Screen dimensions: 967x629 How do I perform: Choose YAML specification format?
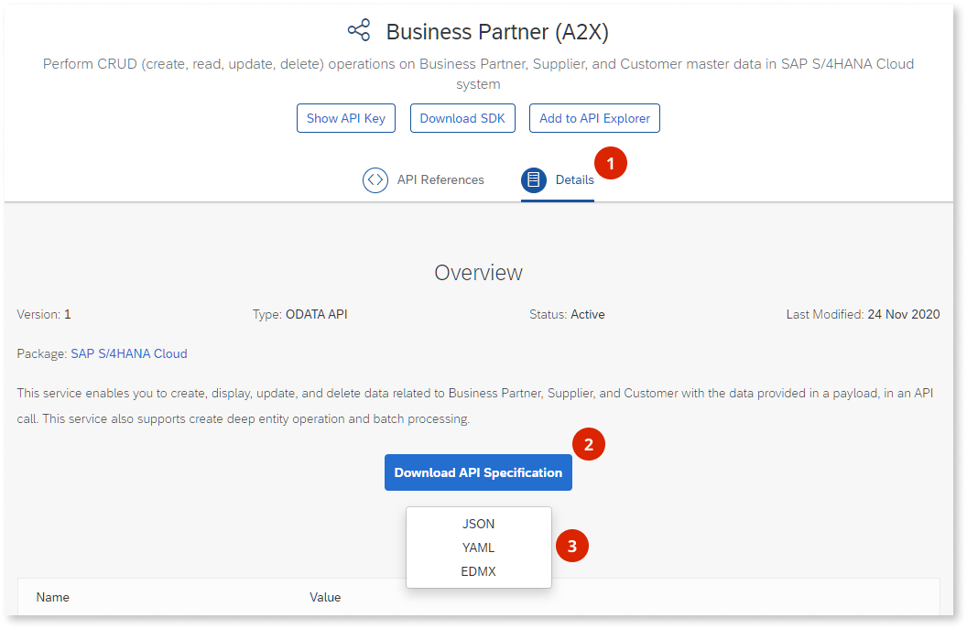(x=479, y=548)
